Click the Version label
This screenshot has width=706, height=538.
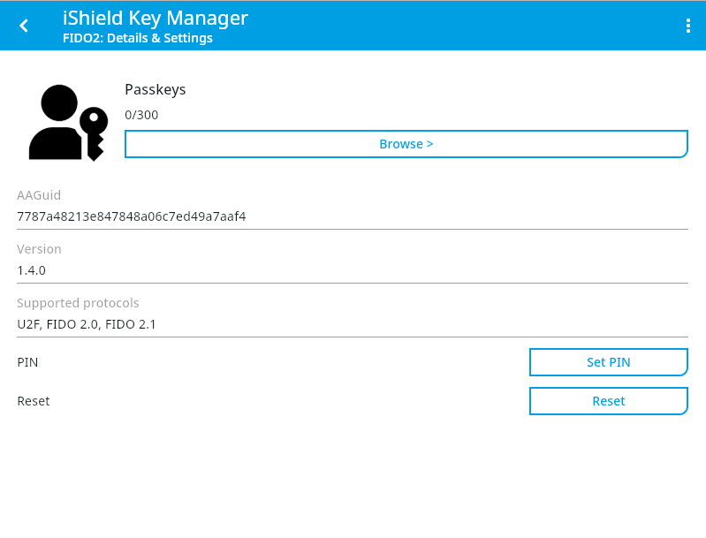39,249
